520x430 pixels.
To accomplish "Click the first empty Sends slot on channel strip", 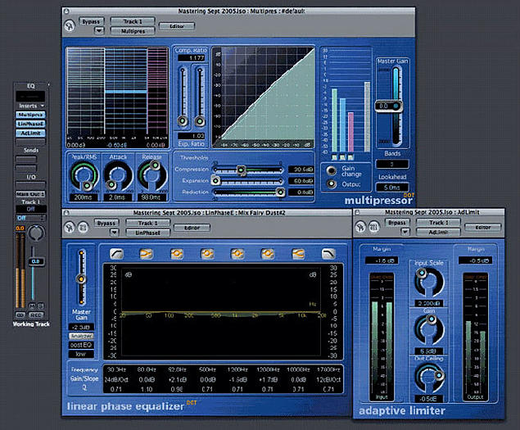I will pyautogui.click(x=26, y=160).
